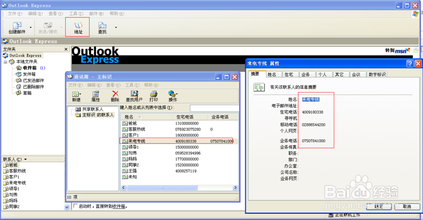Click the 打印 printer icon
Viewport: 423px width, 220px height.
[154, 96]
